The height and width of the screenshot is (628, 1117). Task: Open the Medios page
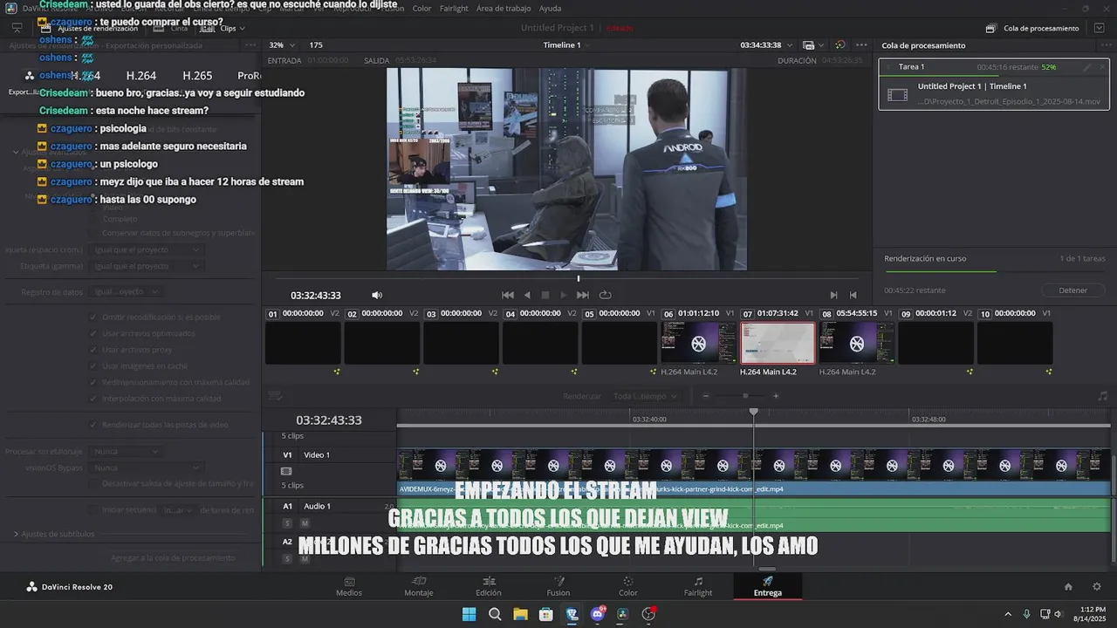point(349,586)
